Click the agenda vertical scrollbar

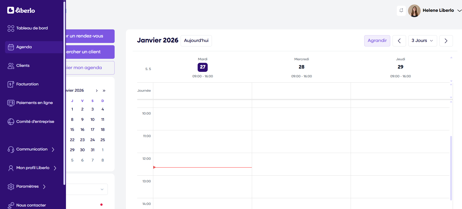click(451, 168)
